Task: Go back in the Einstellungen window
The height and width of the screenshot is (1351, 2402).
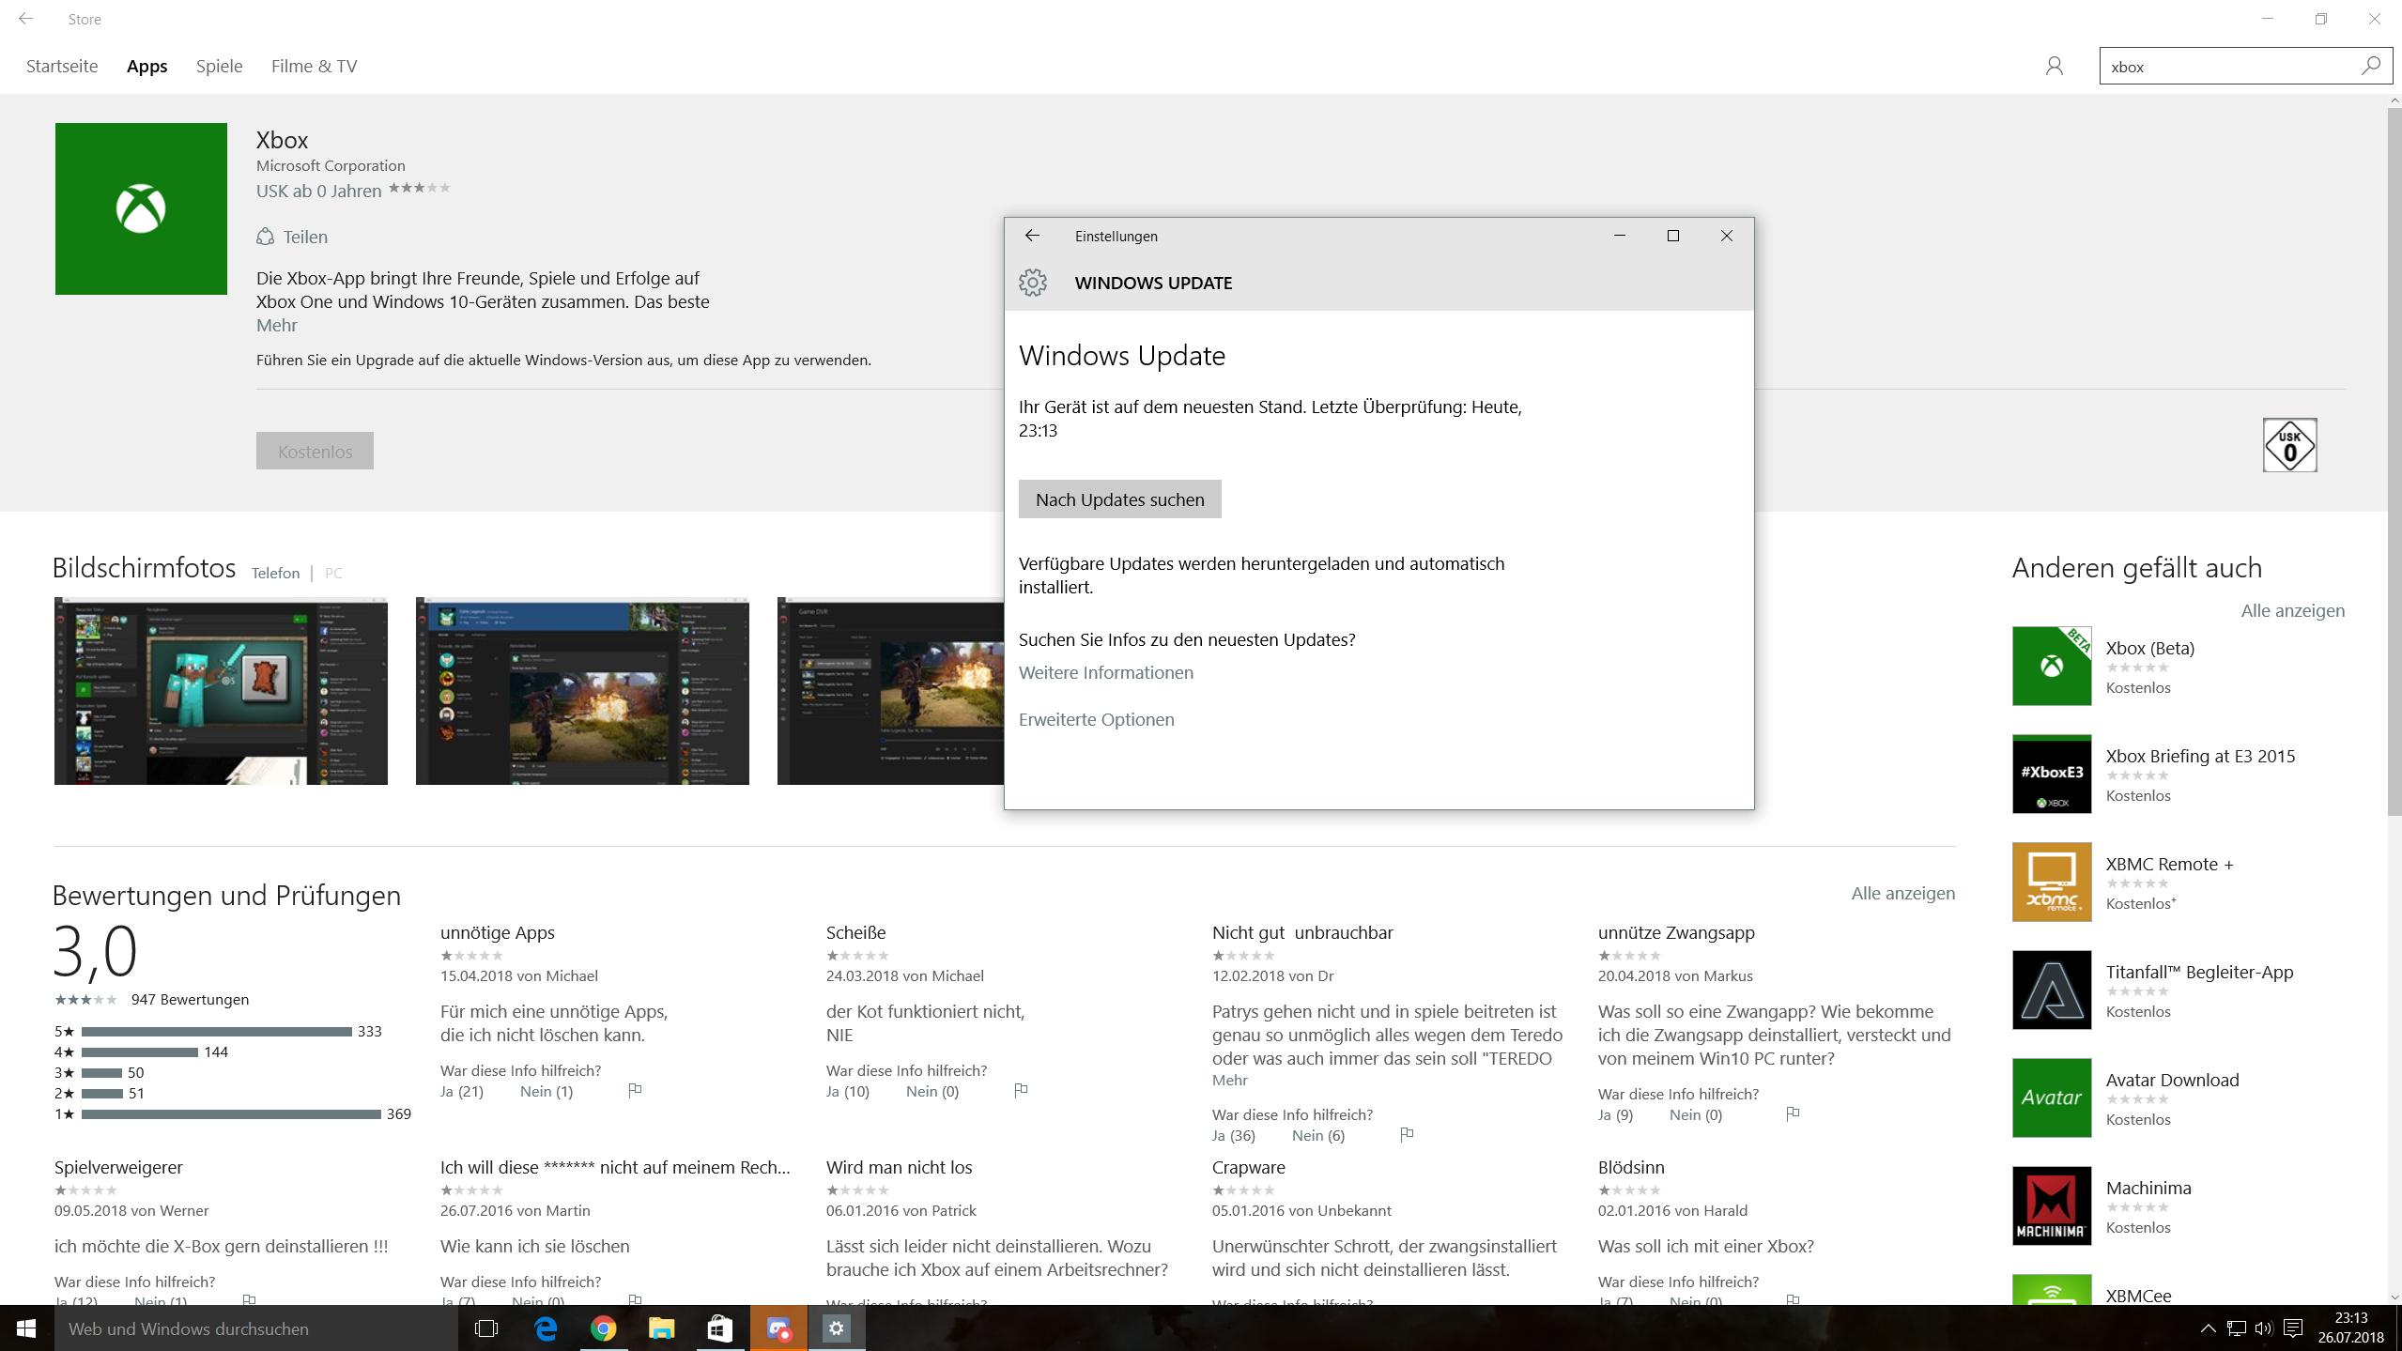Action: 1032,236
